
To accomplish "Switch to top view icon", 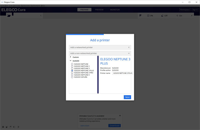I will coord(11,127).
